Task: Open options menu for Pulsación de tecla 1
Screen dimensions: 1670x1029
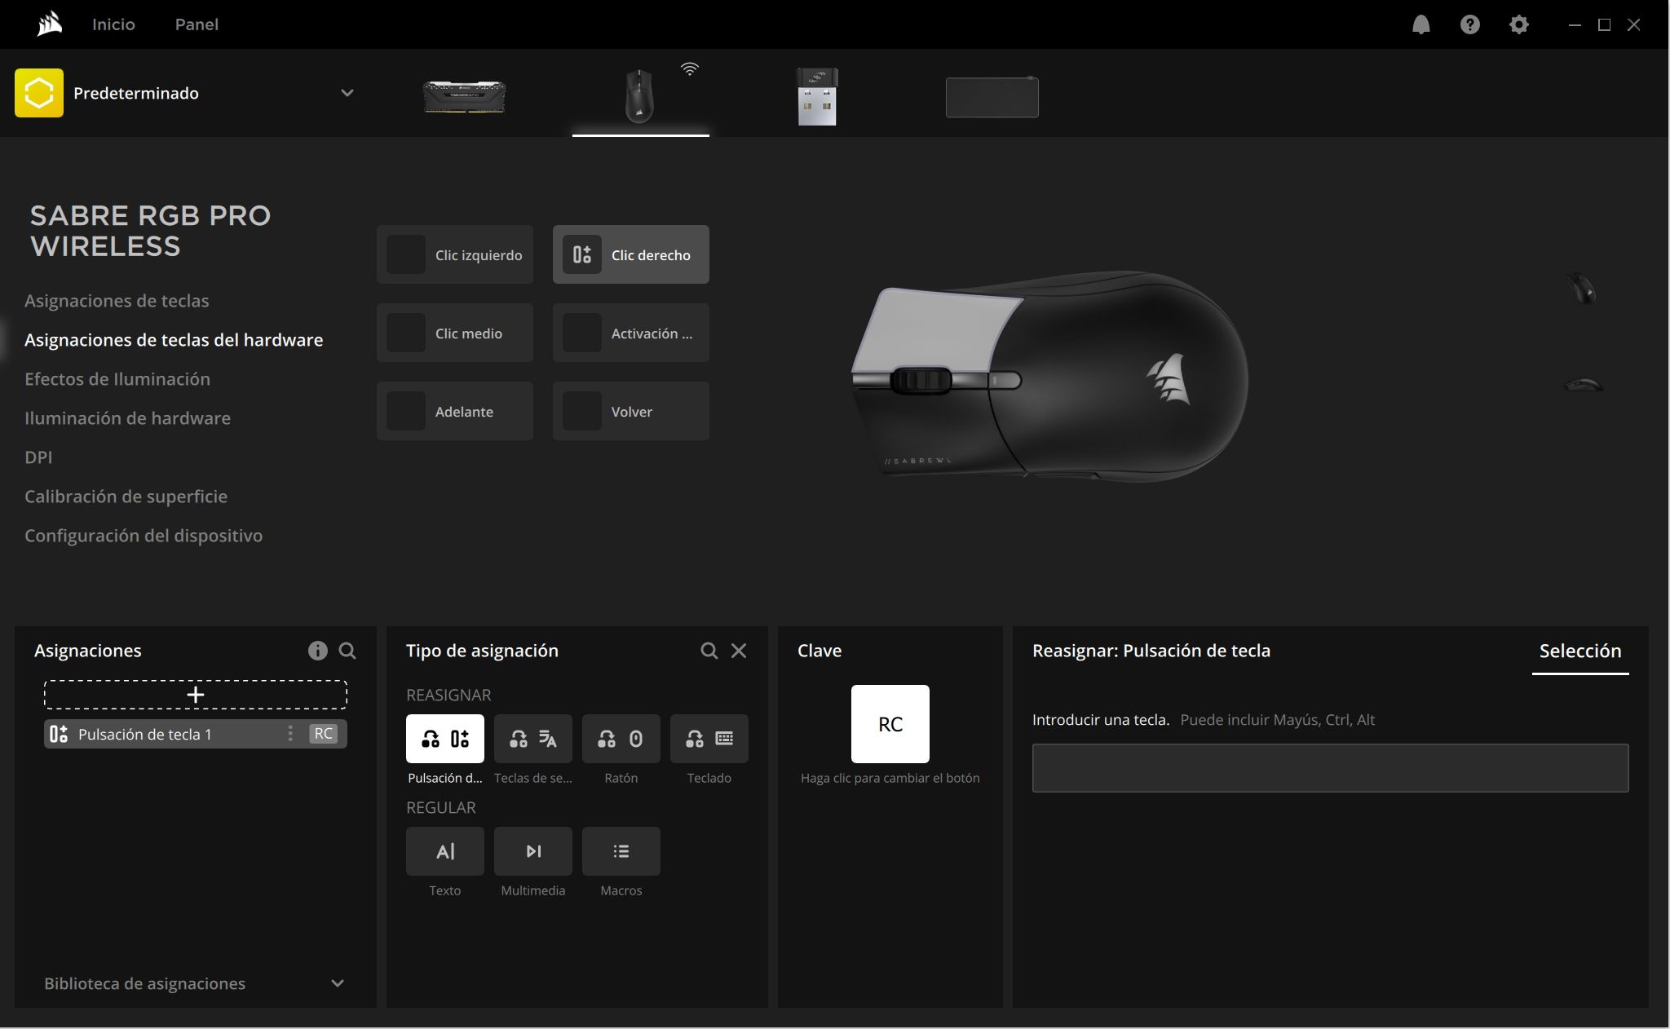Action: 290,734
